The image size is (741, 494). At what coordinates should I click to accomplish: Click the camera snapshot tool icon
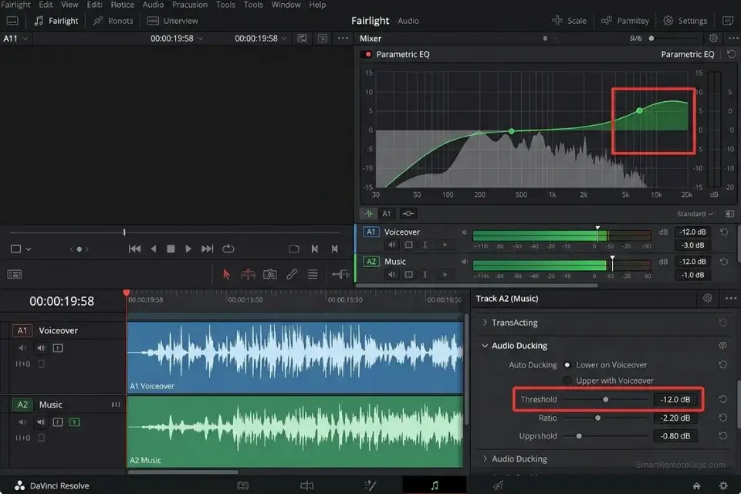click(x=270, y=274)
